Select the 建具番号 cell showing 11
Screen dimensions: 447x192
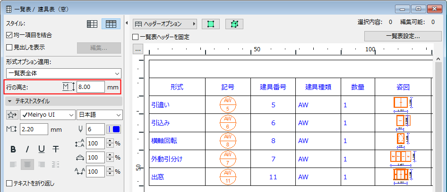(x=273, y=176)
